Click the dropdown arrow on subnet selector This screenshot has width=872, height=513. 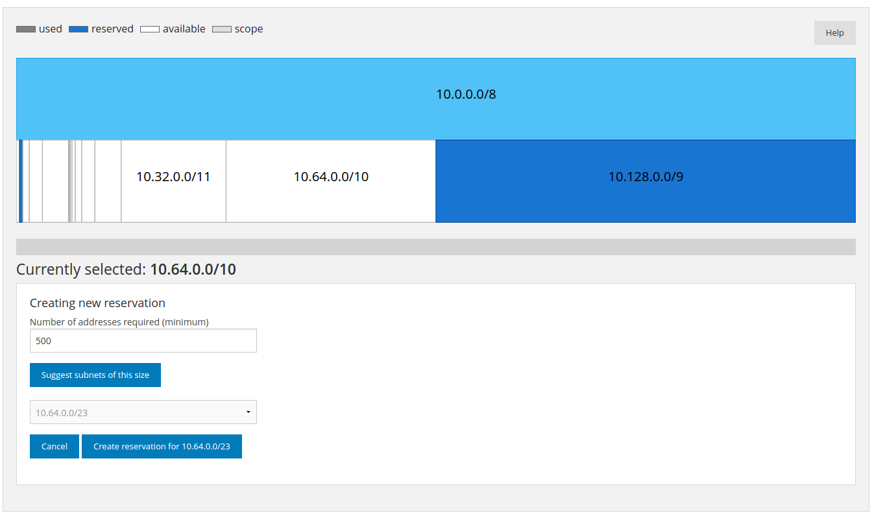(248, 412)
